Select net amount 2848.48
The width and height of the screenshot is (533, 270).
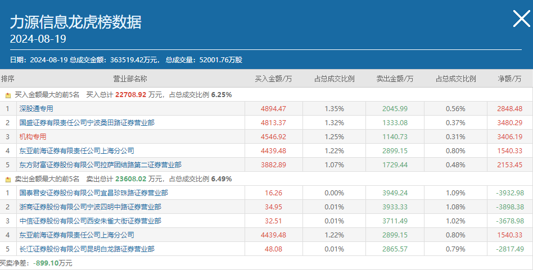pyautogui.click(x=509, y=108)
